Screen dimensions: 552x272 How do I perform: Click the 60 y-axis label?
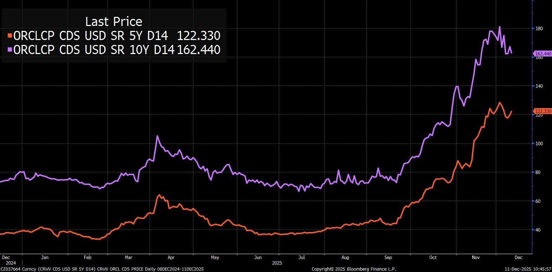(538, 201)
